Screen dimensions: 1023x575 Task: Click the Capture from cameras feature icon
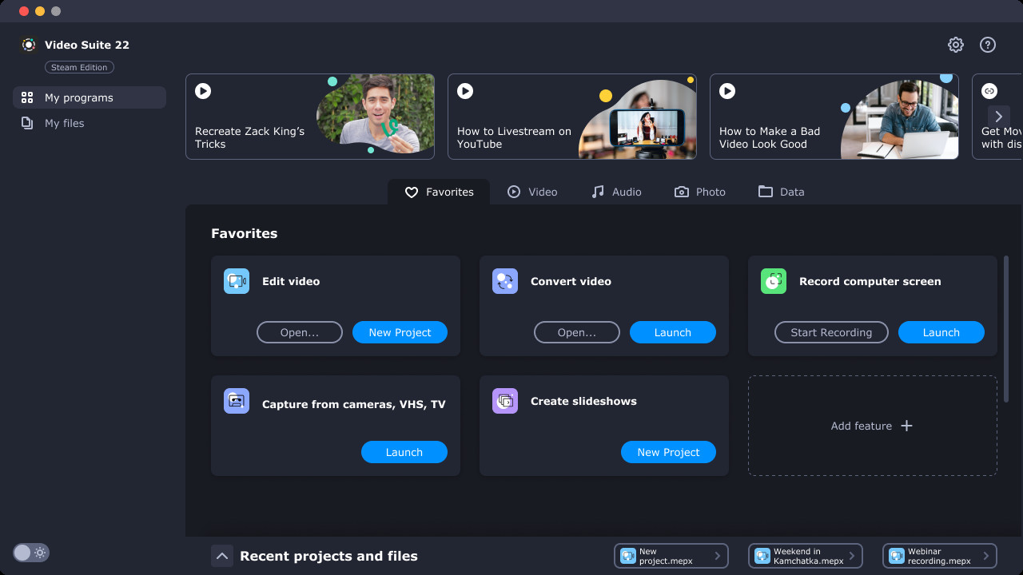tap(236, 400)
